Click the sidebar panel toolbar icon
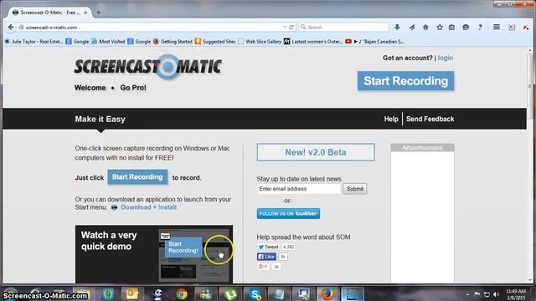The height and width of the screenshot is (301, 536). (x=512, y=28)
